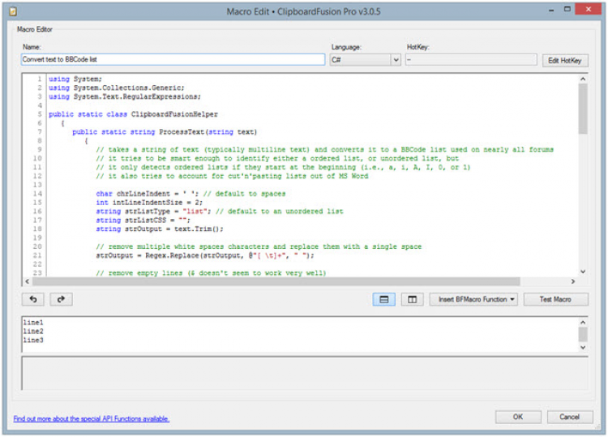Viewport: 608px width, 437px height.
Task: Click the horizontal scrollbar left arrow
Action: tap(27, 281)
